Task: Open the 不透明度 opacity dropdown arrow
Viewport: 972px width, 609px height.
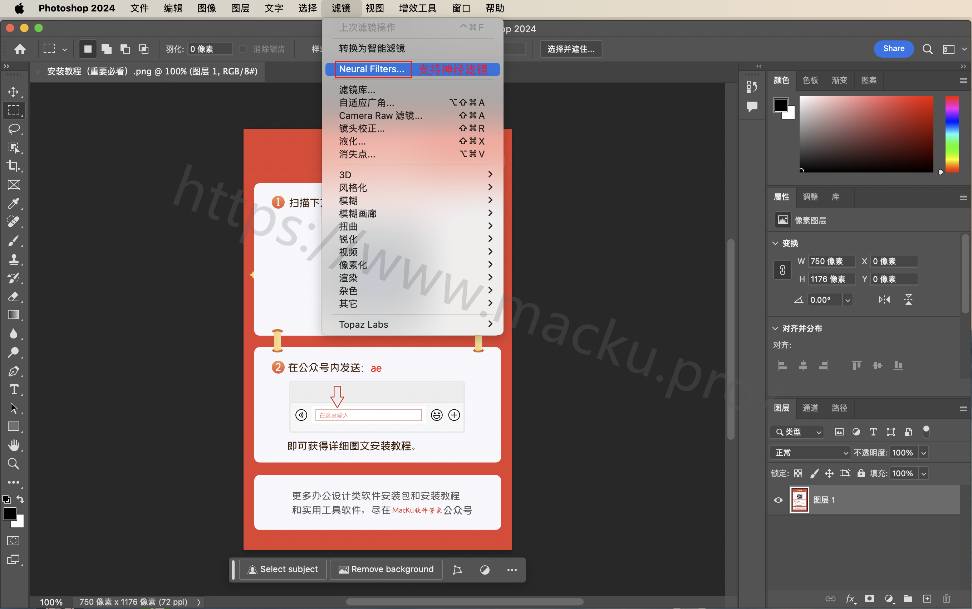Action: pos(924,453)
